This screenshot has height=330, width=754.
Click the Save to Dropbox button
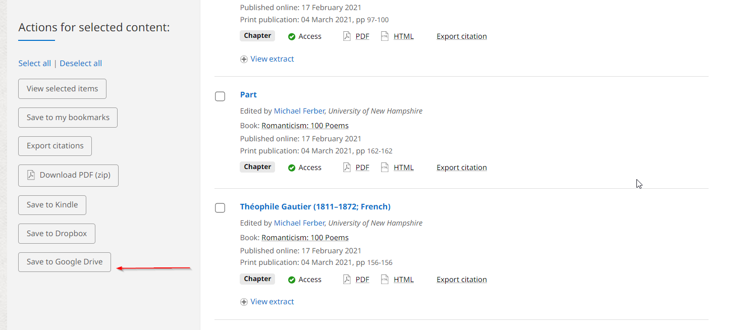(57, 234)
